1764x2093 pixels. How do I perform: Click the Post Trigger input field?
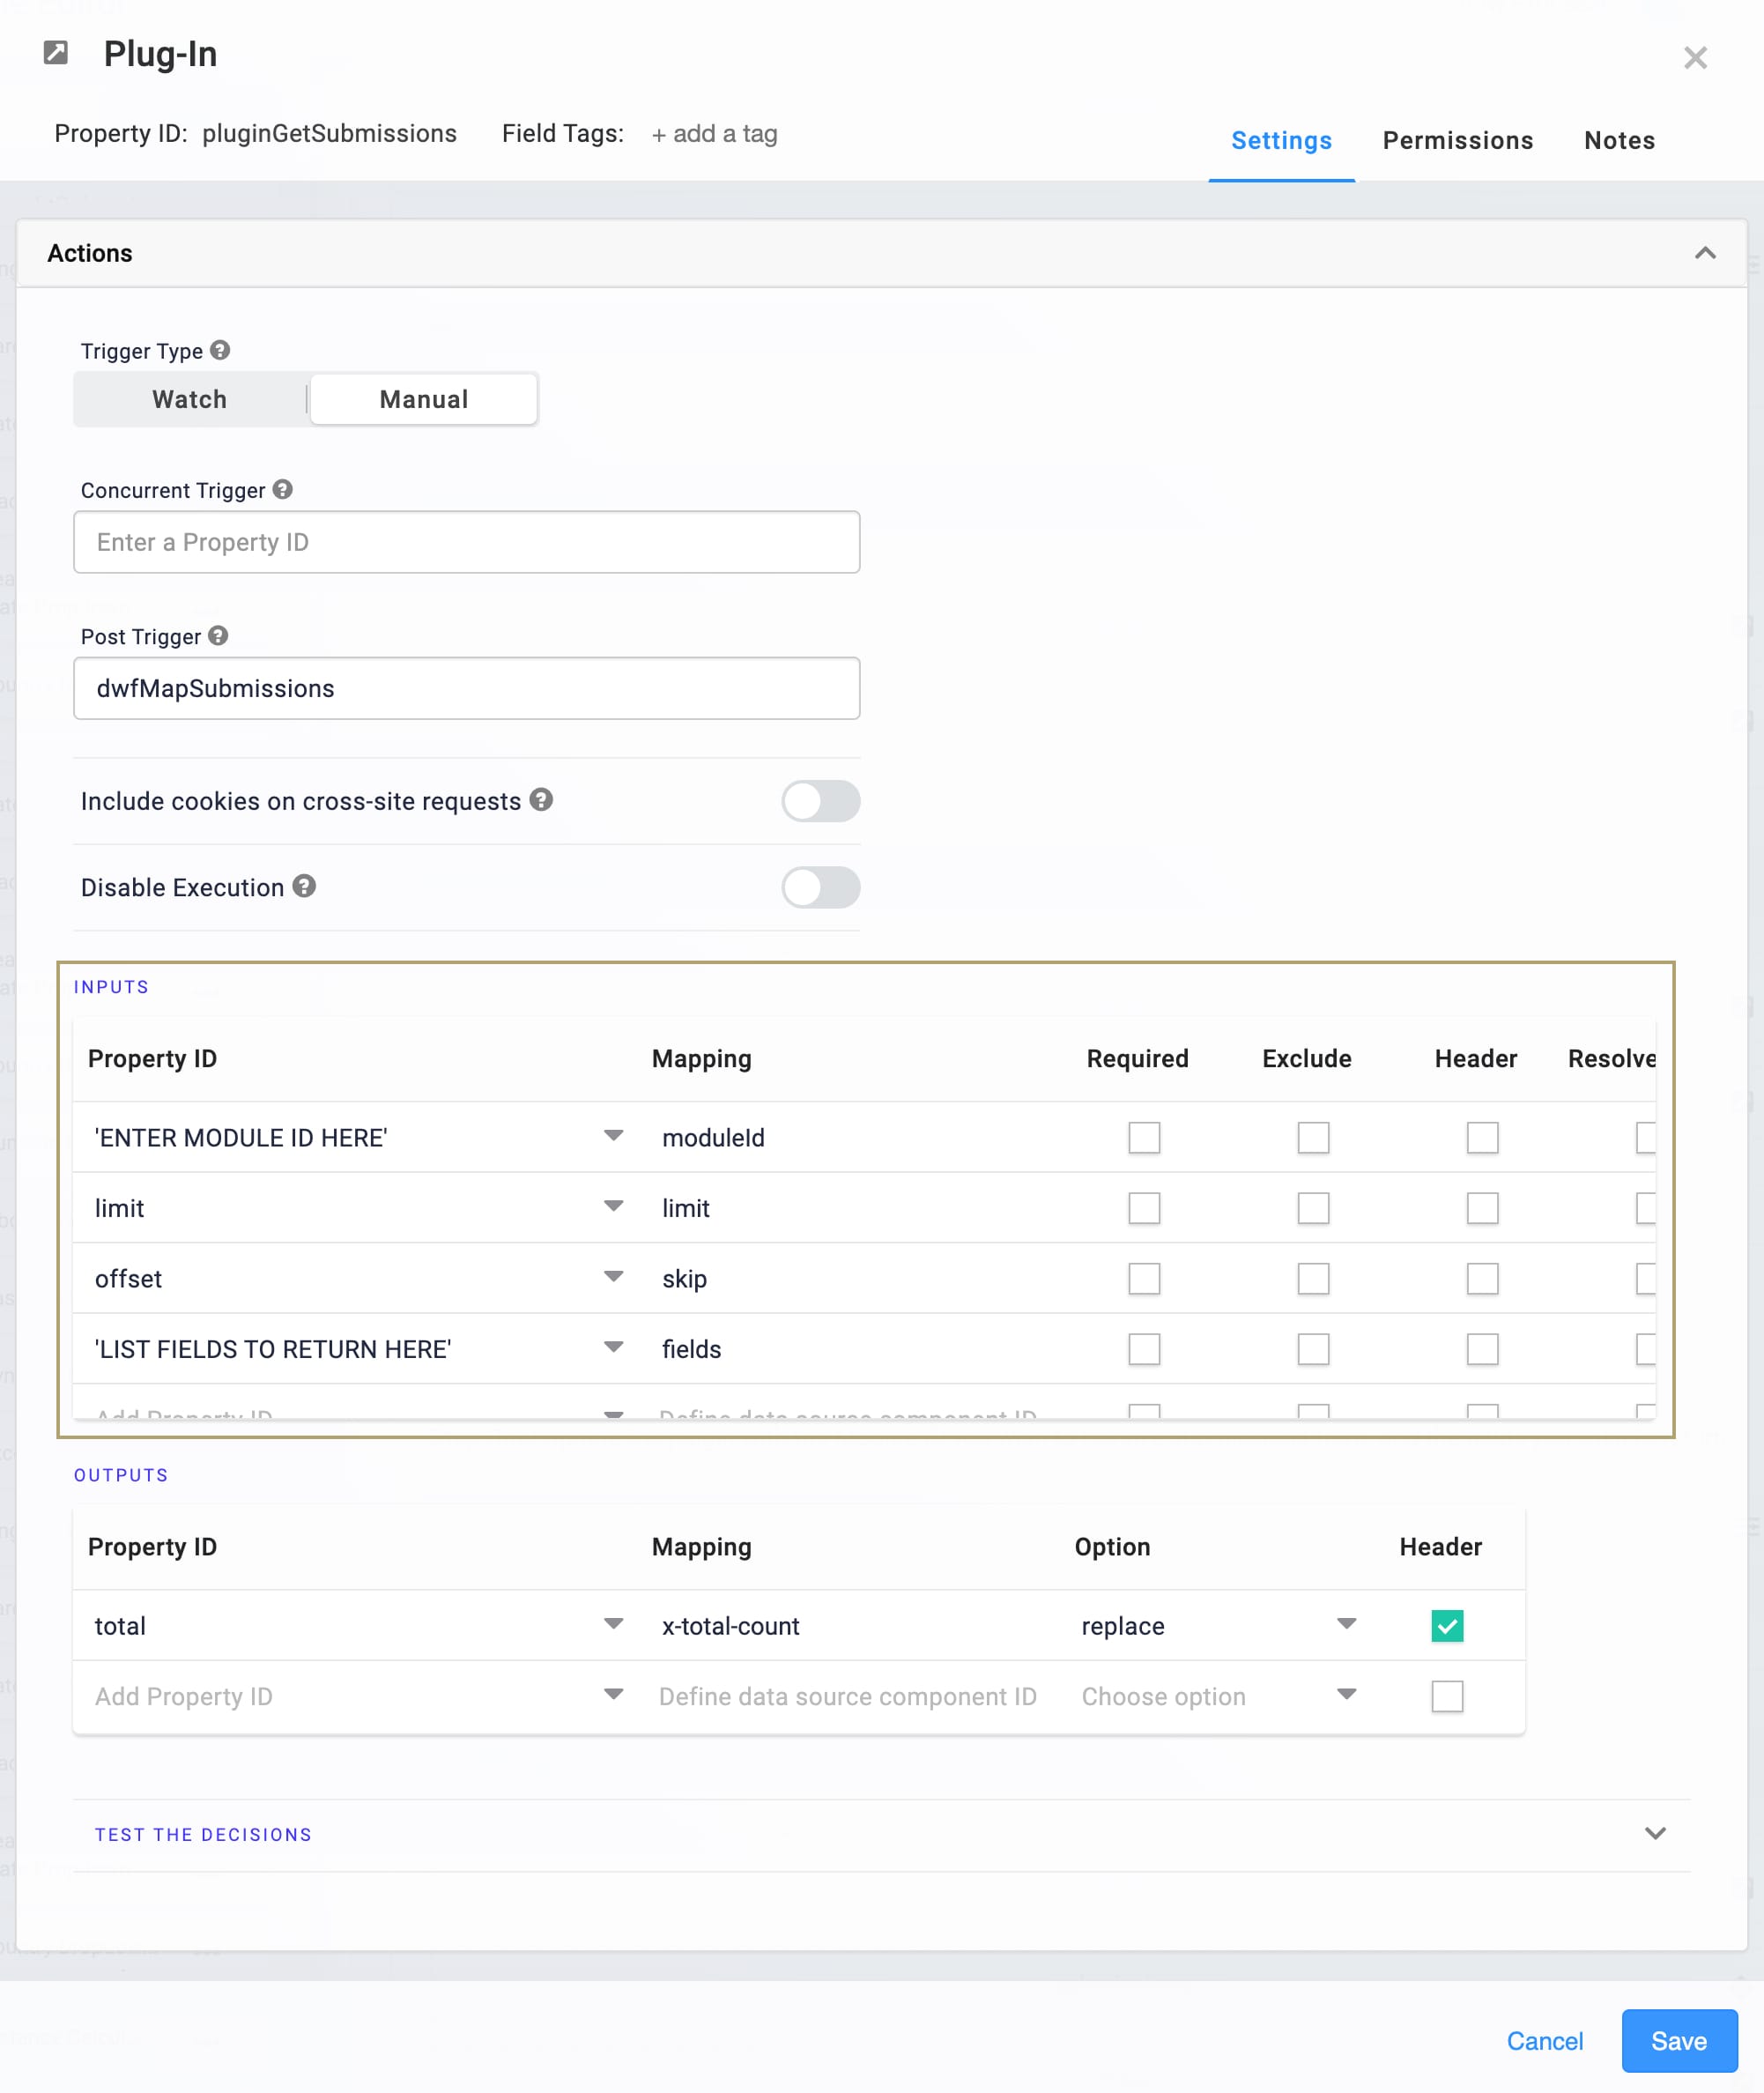[467, 688]
